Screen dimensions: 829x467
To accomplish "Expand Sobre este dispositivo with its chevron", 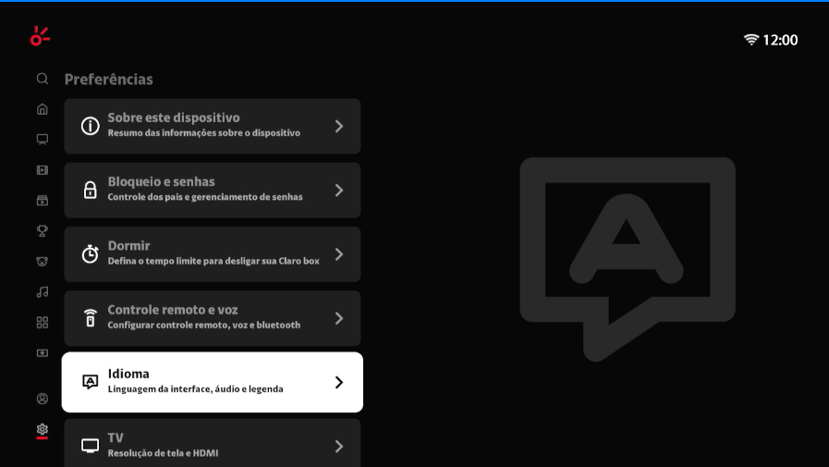I will pos(339,126).
